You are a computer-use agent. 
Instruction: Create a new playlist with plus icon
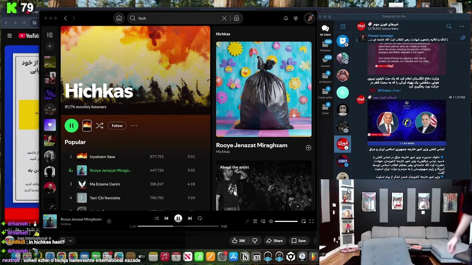click(x=50, y=46)
